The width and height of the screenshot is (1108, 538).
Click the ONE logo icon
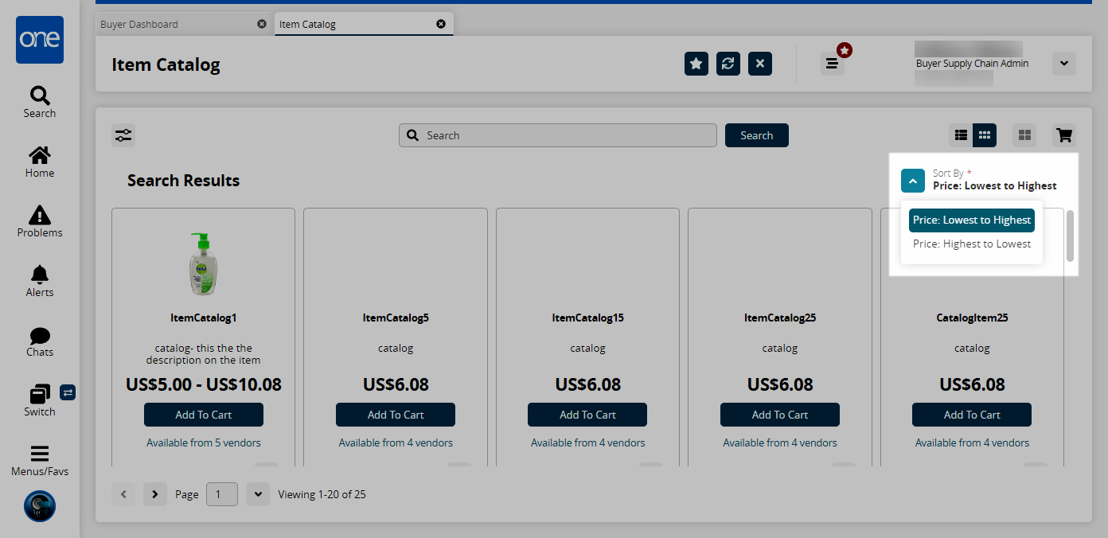point(40,40)
